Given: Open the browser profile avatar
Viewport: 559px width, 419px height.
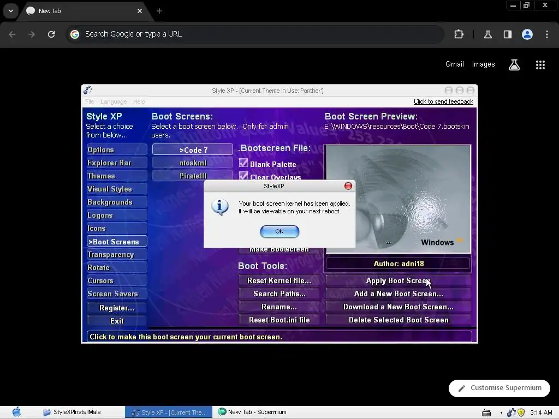Looking at the screenshot, I should point(527,34).
